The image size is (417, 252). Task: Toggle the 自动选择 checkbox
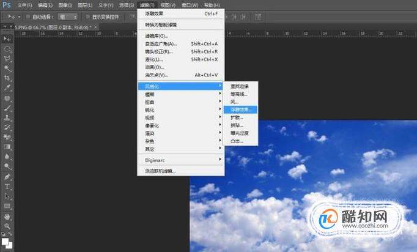tap(28, 17)
